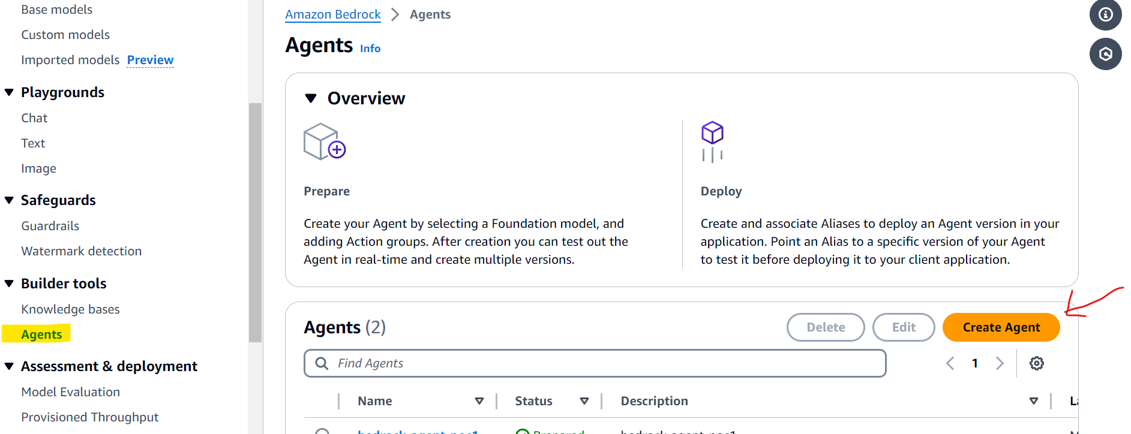Open Knowledge bases in sidebar
This screenshot has height=434, width=1131.
coord(70,309)
